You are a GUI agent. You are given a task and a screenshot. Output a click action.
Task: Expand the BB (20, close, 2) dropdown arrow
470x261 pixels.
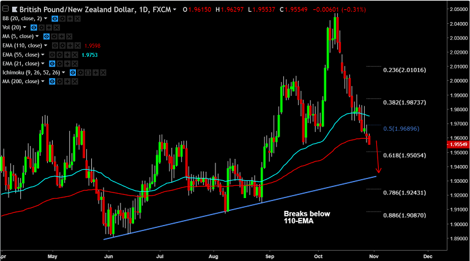[x=45, y=18]
